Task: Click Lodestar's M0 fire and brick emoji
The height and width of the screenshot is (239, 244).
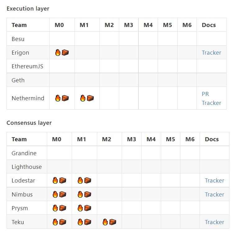Action: click(59, 181)
